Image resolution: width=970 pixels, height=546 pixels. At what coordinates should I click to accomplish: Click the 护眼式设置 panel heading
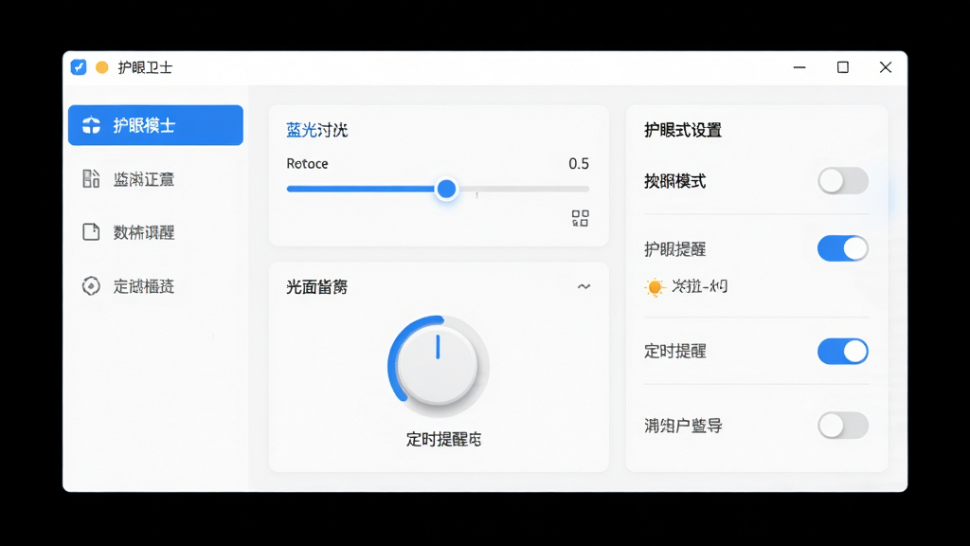click(x=682, y=130)
